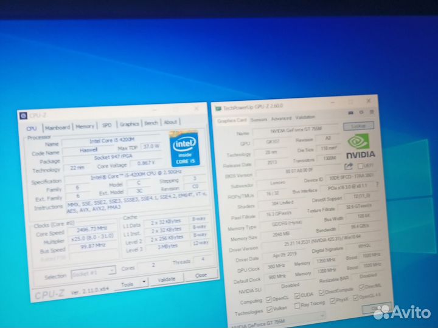Switch to the Mainboard tab in CPU-Z
Image resolution: width=438 pixels, height=328 pixels.
57,128
